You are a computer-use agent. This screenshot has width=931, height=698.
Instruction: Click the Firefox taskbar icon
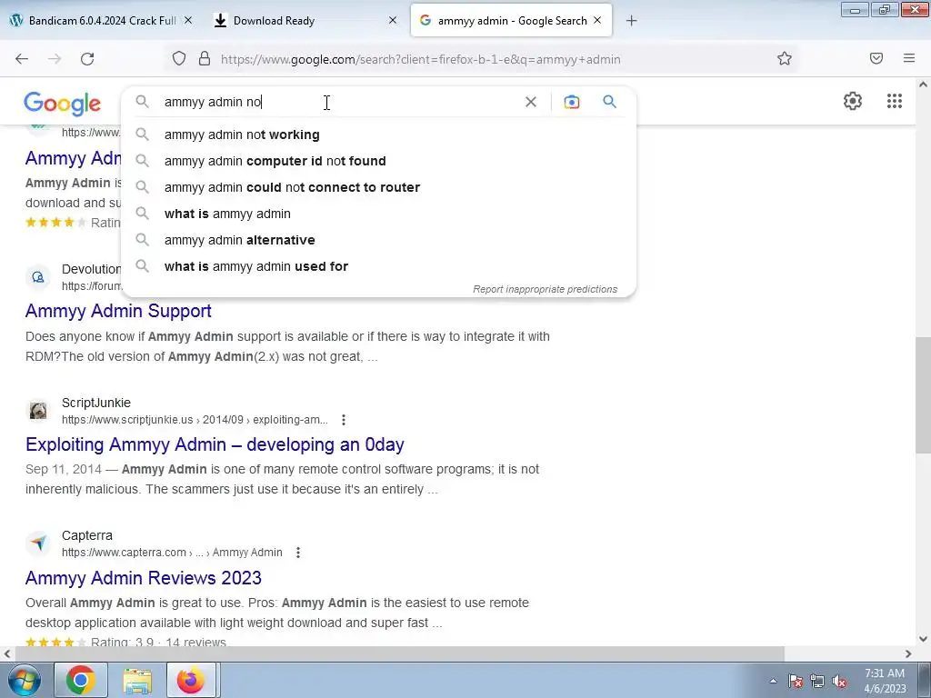click(191, 680)
